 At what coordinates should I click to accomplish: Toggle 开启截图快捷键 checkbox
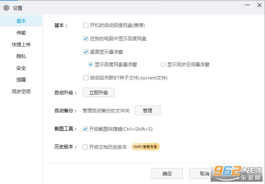pyautogui.click(x=85, y=129)
